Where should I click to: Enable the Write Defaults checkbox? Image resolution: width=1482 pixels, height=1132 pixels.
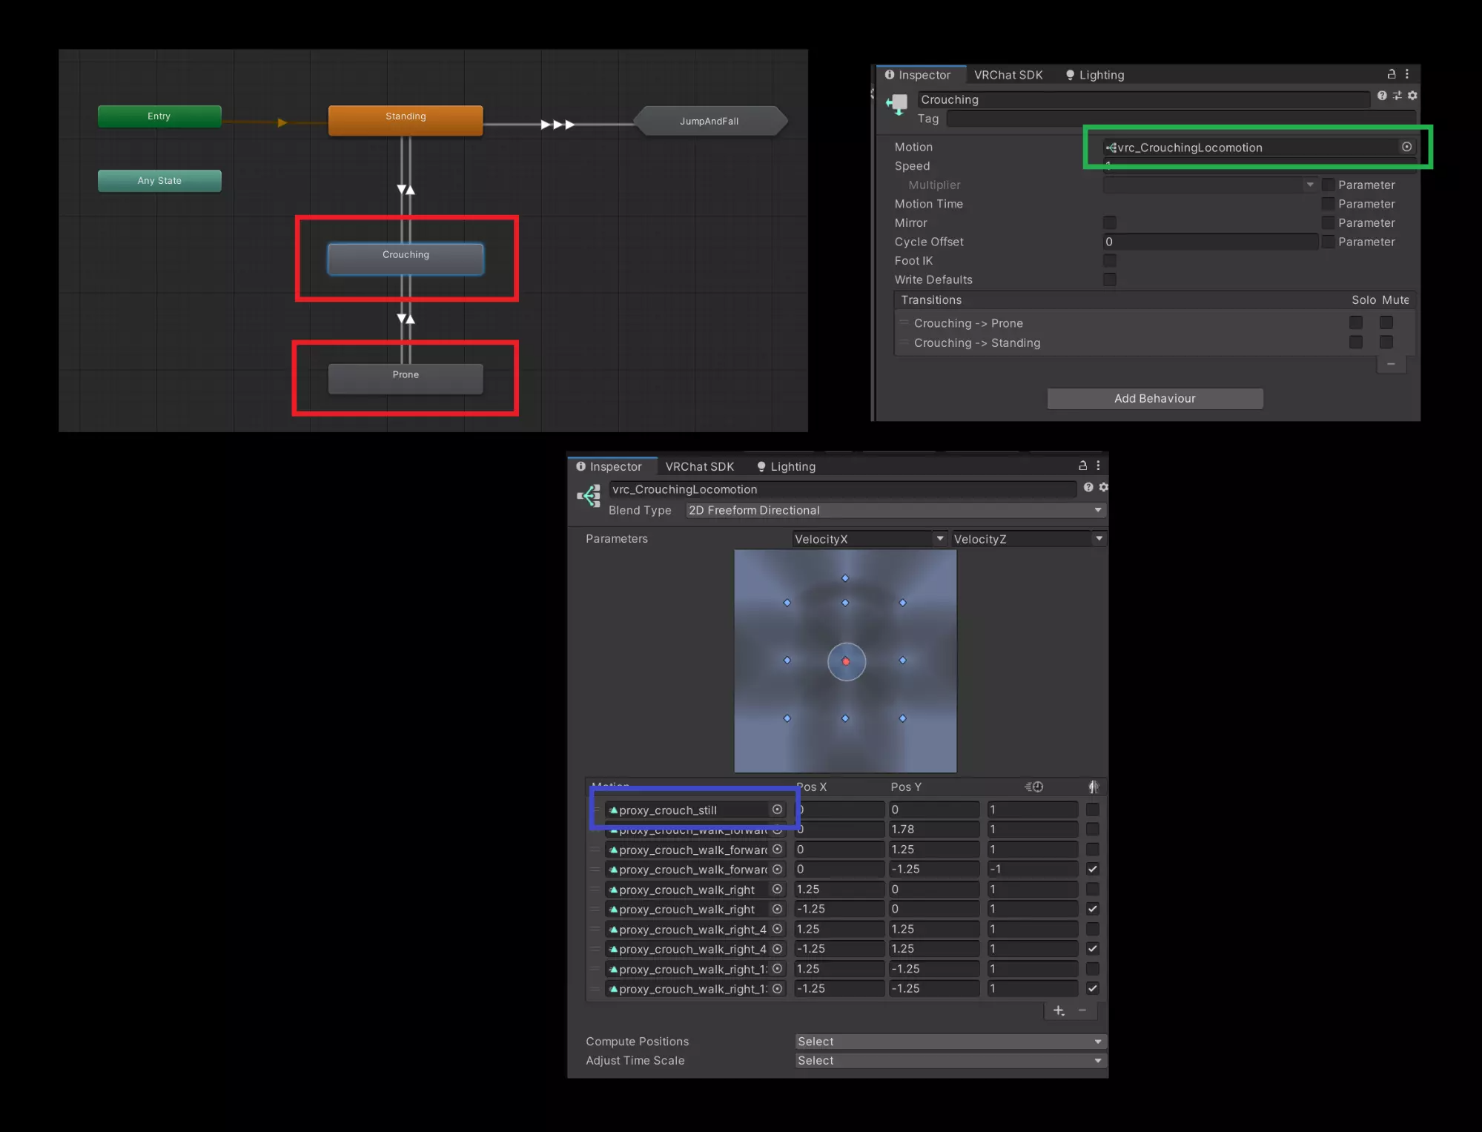tap(1109, 279)
